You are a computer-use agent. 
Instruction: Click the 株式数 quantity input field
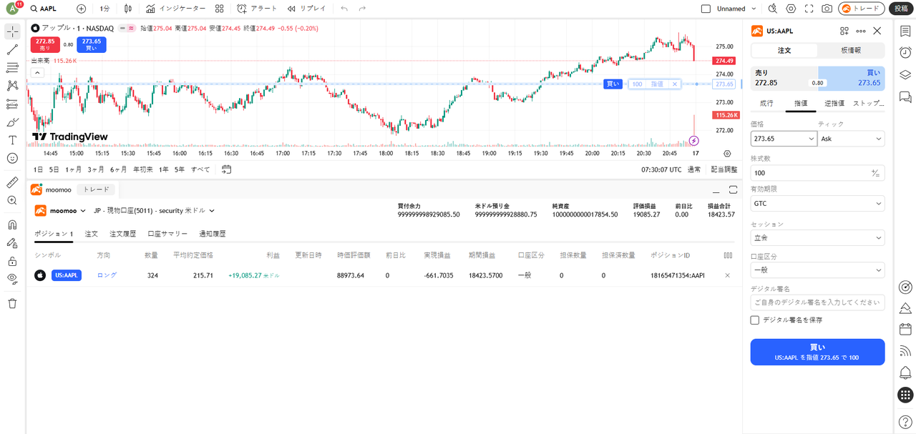[x=809, y=173]
